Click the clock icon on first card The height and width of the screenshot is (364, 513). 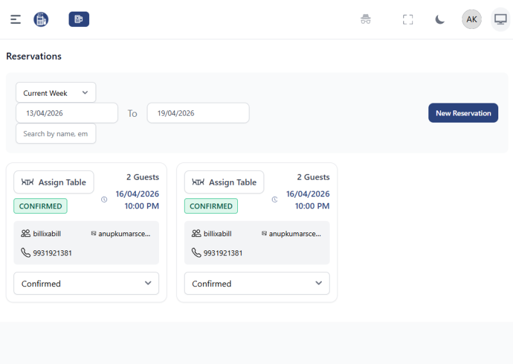(x=104, y=200)
